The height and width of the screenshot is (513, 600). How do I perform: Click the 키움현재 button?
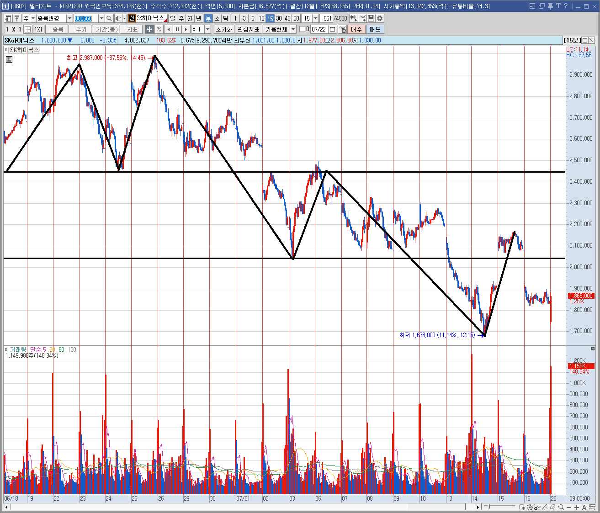click(x=276, y=29)
